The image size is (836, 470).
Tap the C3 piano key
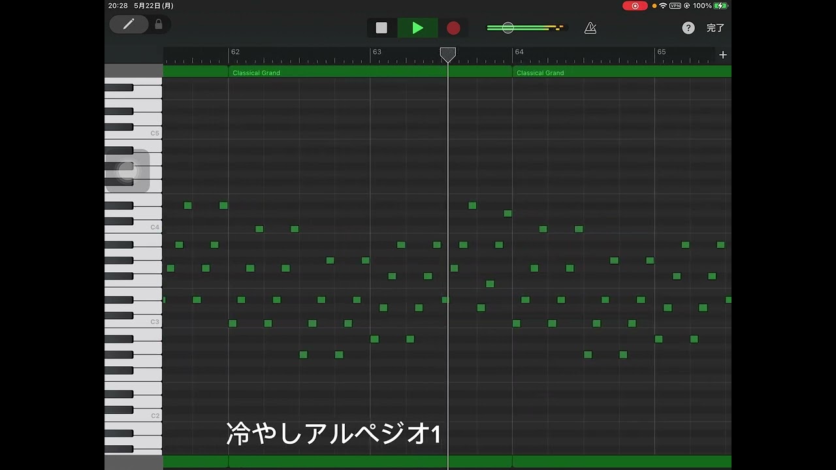click(x=133, y=322)
